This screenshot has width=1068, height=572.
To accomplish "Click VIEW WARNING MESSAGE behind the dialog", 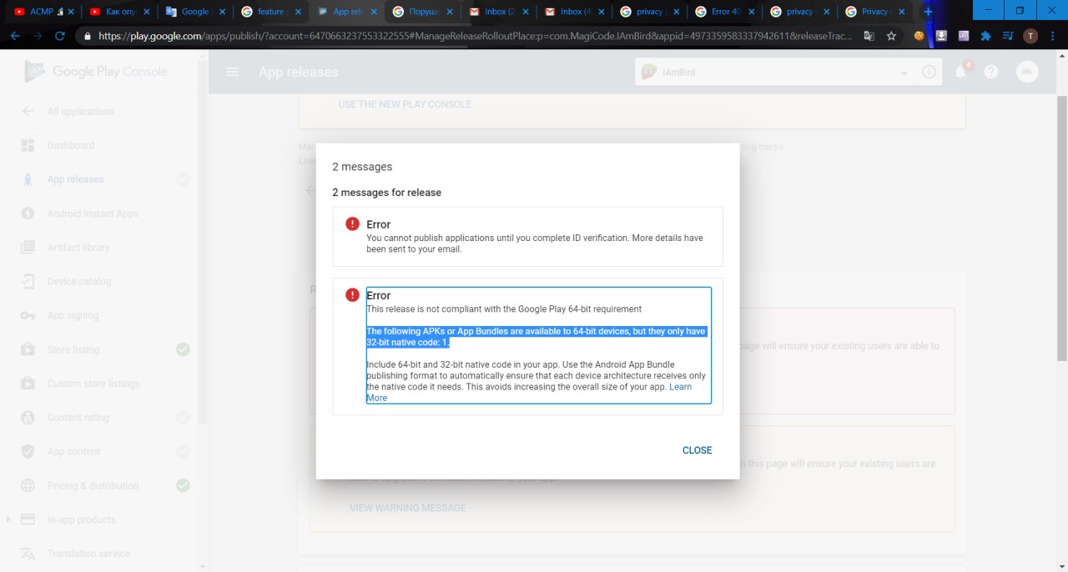I will 408,508.
